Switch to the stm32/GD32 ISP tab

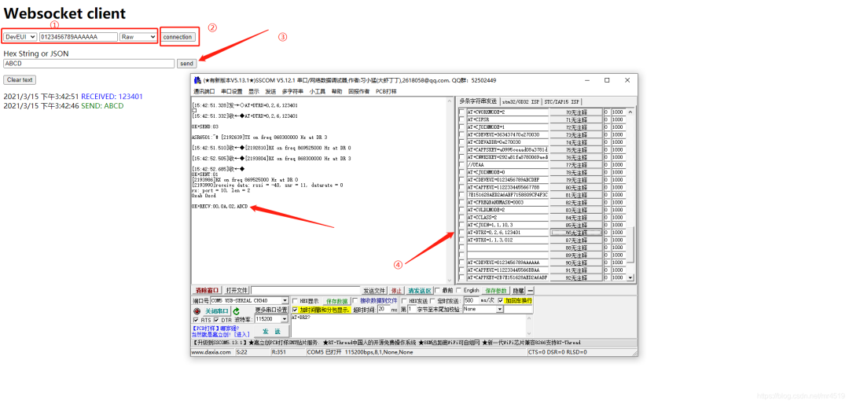520,101
